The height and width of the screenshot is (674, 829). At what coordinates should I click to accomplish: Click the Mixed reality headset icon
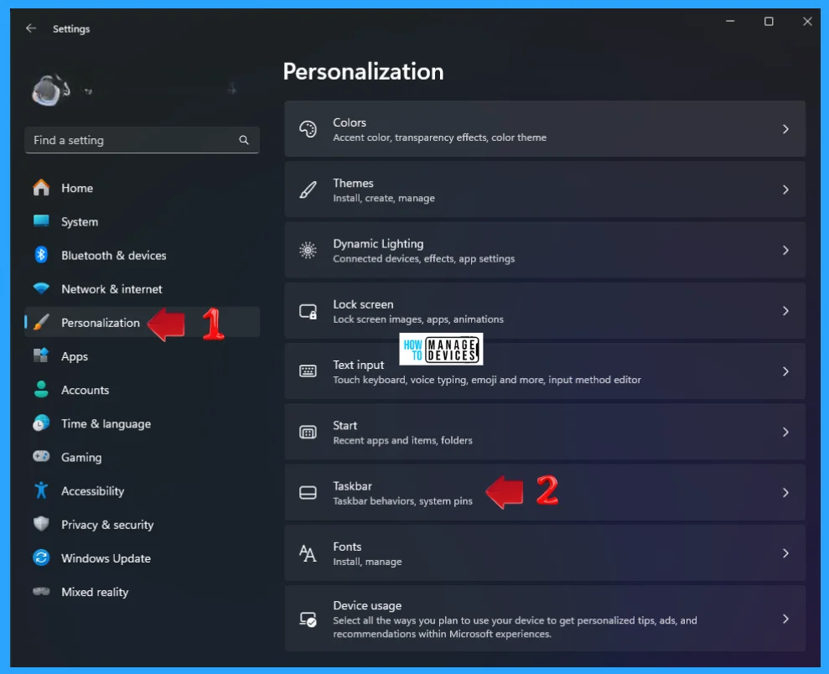pyautogui.click(x=41, y=591)
